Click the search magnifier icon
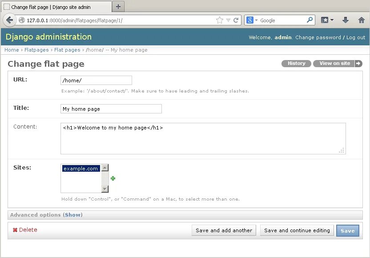This screenshot has width=370, height=258. [x=310, y=20]
